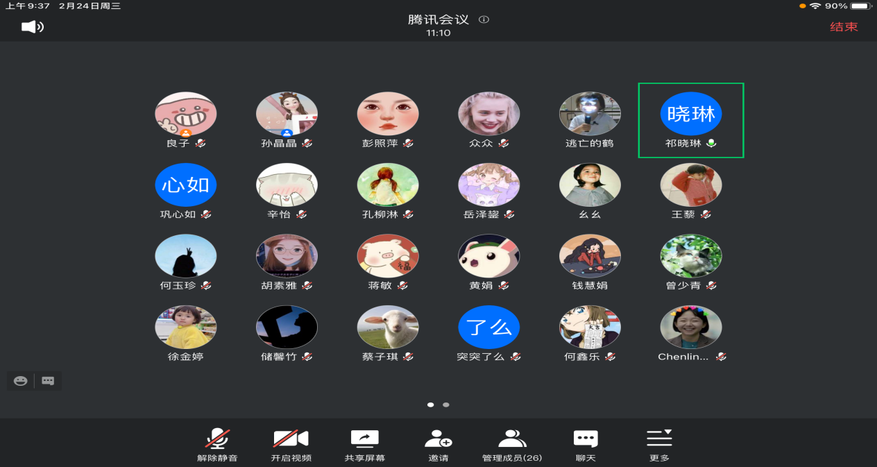
Task: Select 巩心如's blue avatar
Action: coord(185,185)
